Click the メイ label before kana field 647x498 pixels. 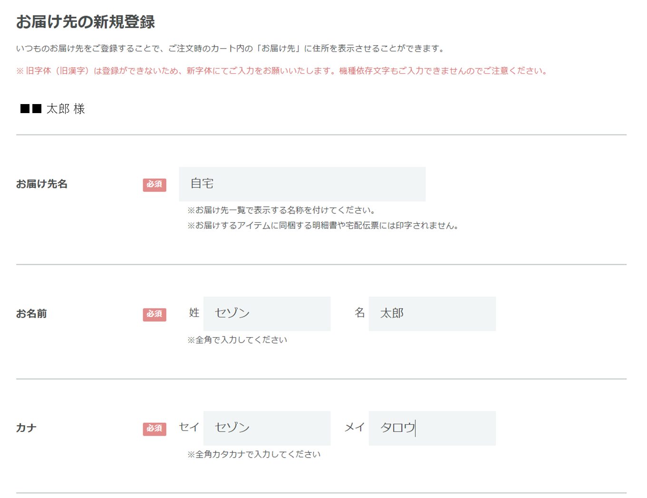pyautogui.click(x=354, y=427)
